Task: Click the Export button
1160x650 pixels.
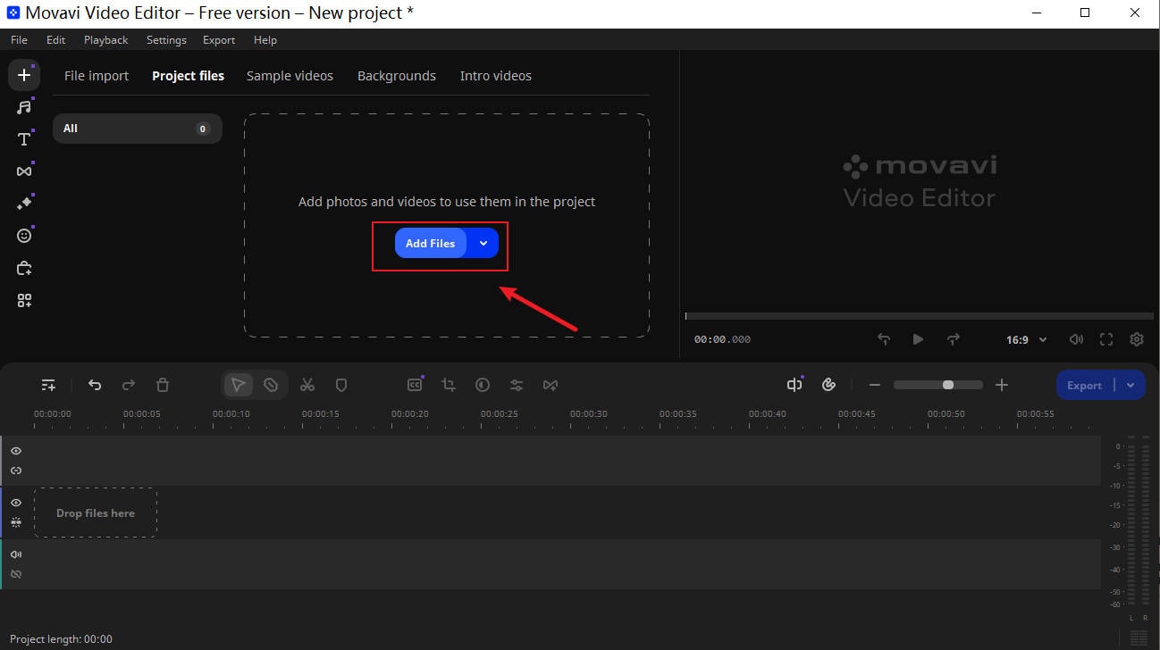Action: [1084, 385]
